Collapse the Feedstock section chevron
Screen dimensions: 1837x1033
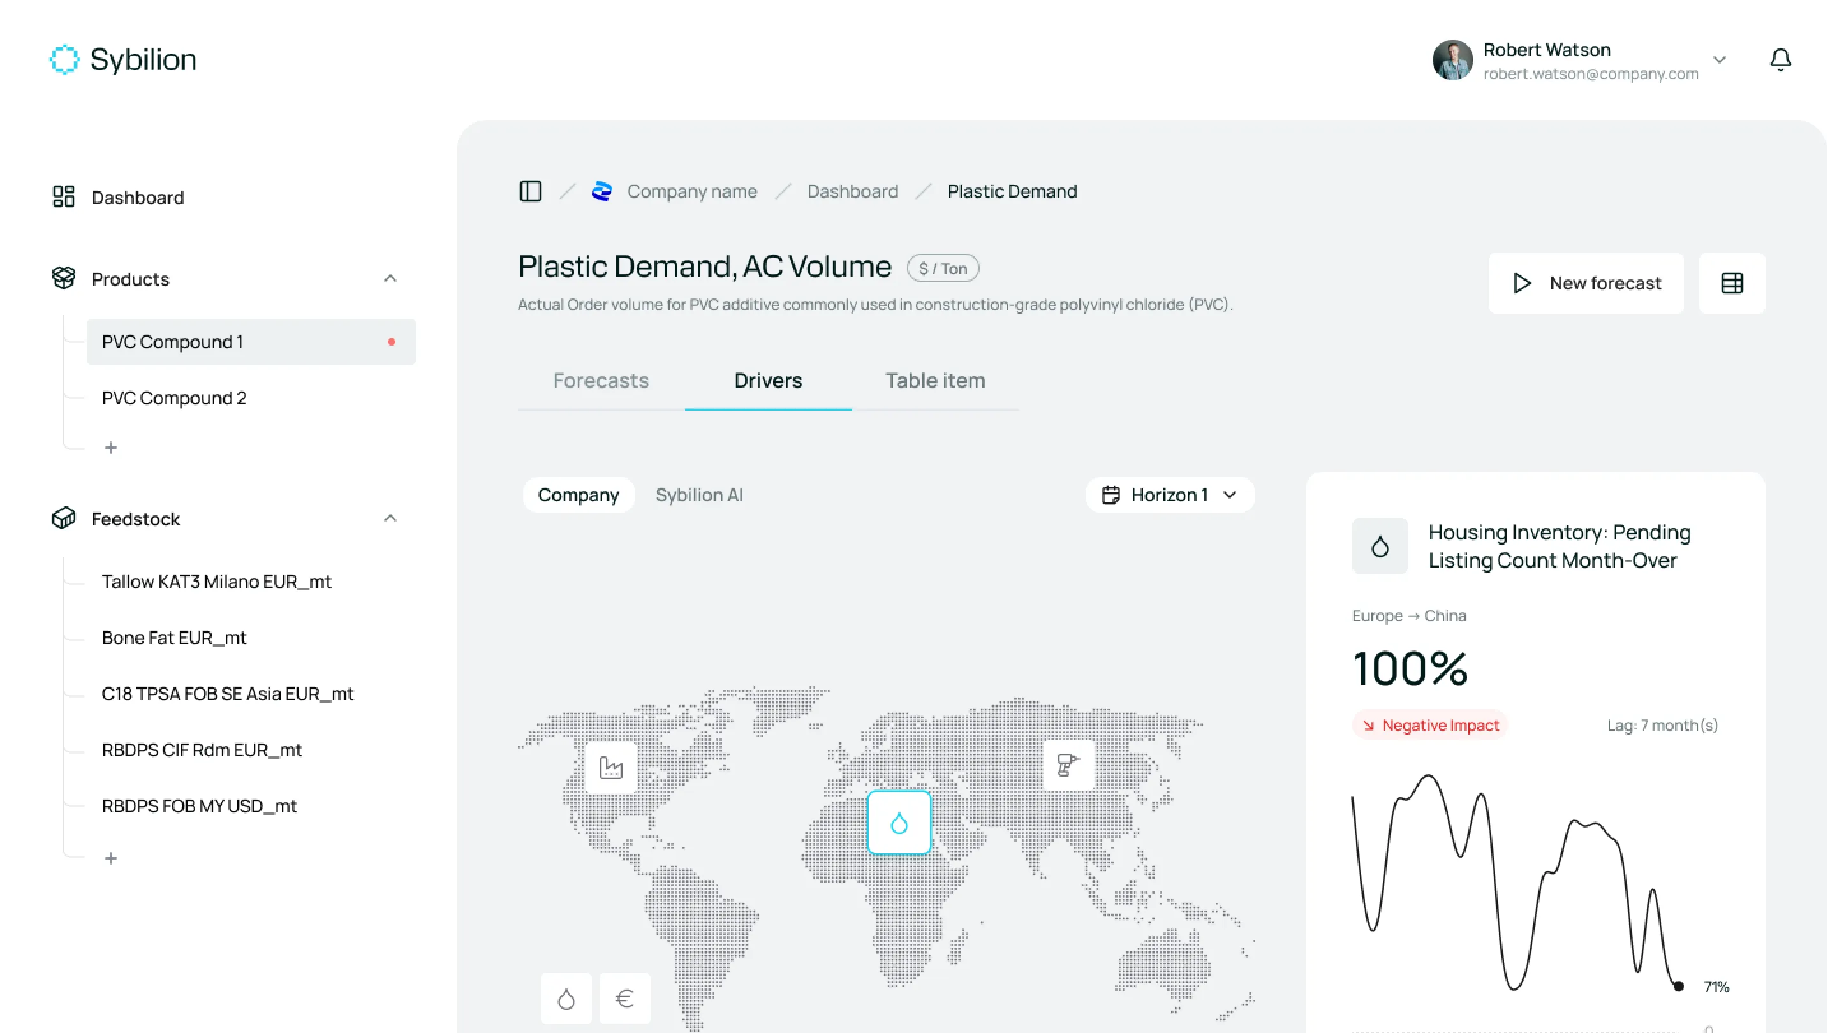click(x=390, y=518)
